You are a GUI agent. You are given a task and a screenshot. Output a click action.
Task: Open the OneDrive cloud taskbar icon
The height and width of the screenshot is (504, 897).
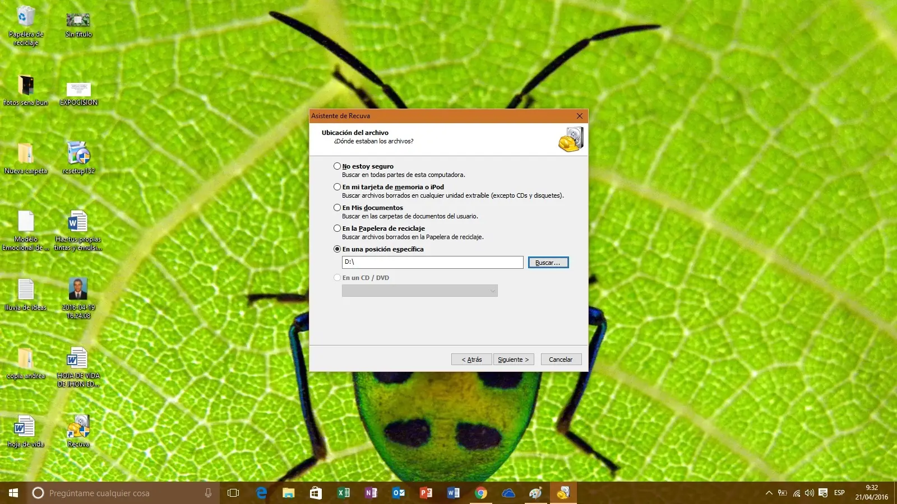click(x=508, y=493)
